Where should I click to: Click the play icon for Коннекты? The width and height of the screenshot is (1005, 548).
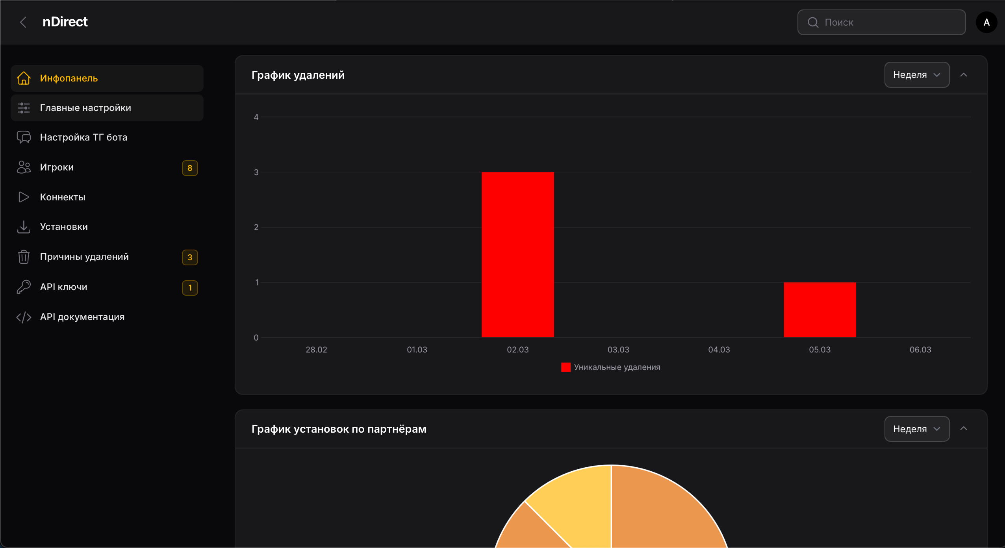pos(24,197)
